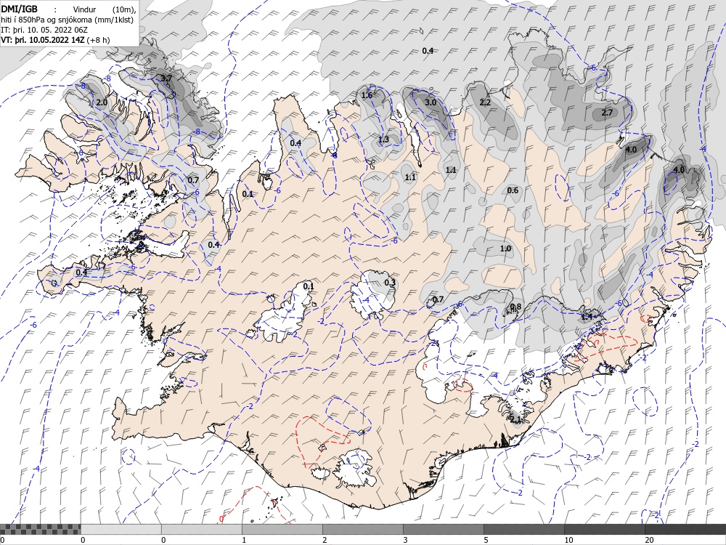Click the 2.1 snowfall value label

pos(515,419)
